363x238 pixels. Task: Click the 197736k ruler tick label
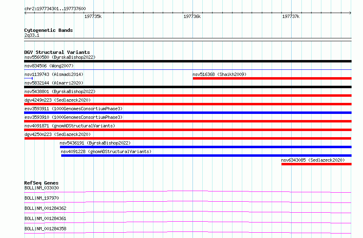tap(192, 16)
